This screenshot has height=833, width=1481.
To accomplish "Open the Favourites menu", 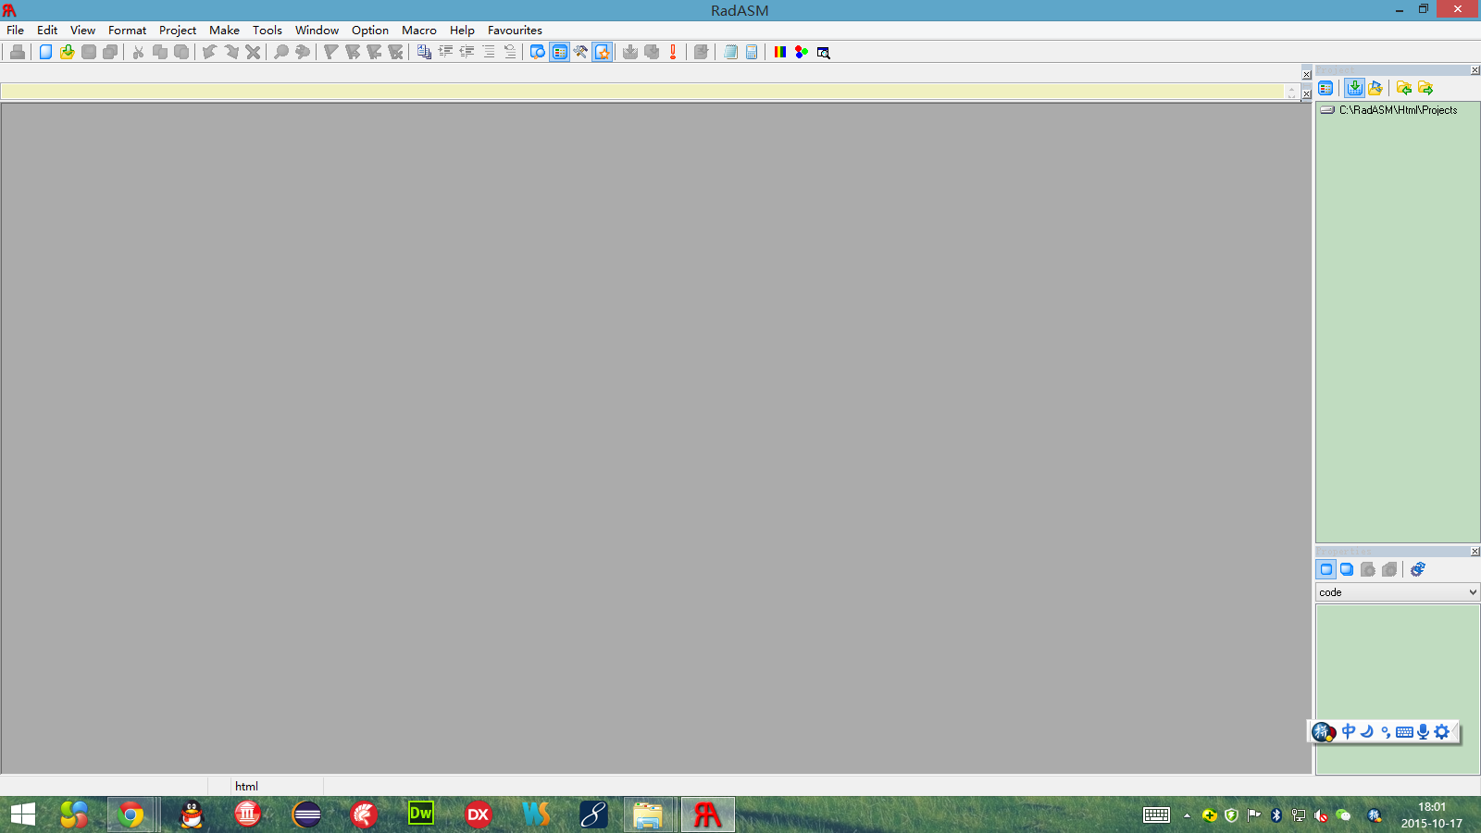I will (x=515, y=30).
